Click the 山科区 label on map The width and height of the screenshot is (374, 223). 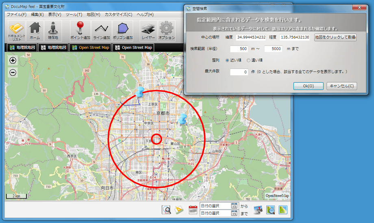(x=217, y=151)
